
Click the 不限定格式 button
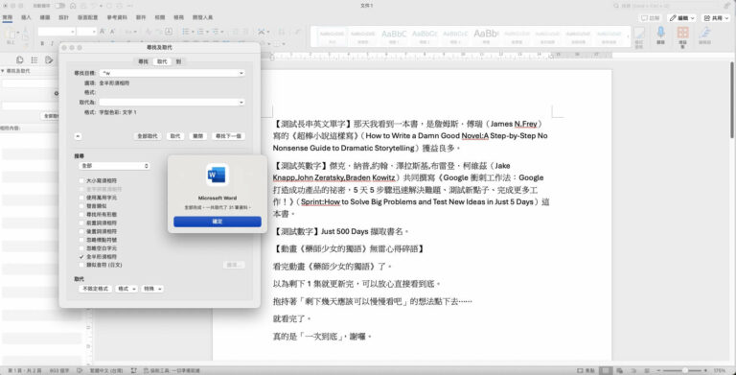(95, 289)
